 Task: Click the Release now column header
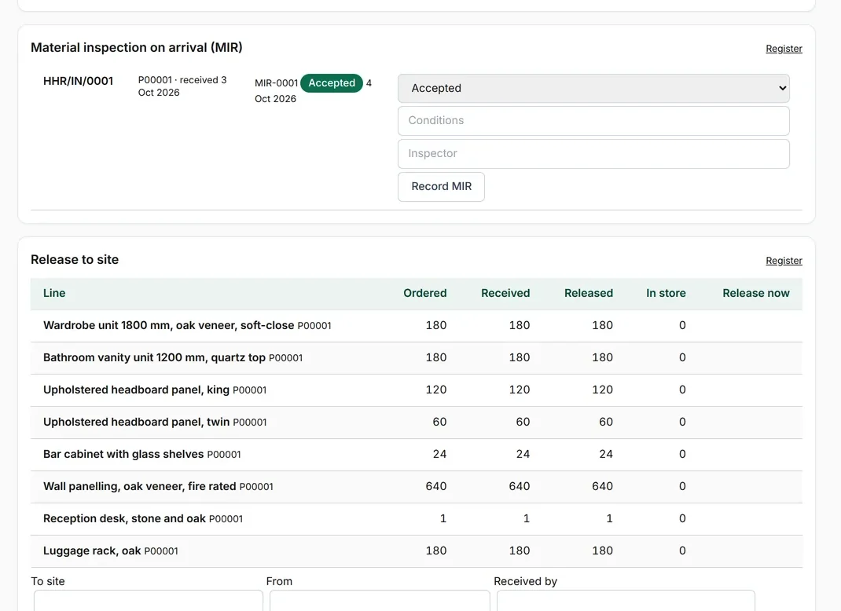(x=755, y=293)
